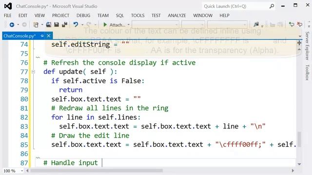Click "for line in self.lines:" code

pos(96,117)
